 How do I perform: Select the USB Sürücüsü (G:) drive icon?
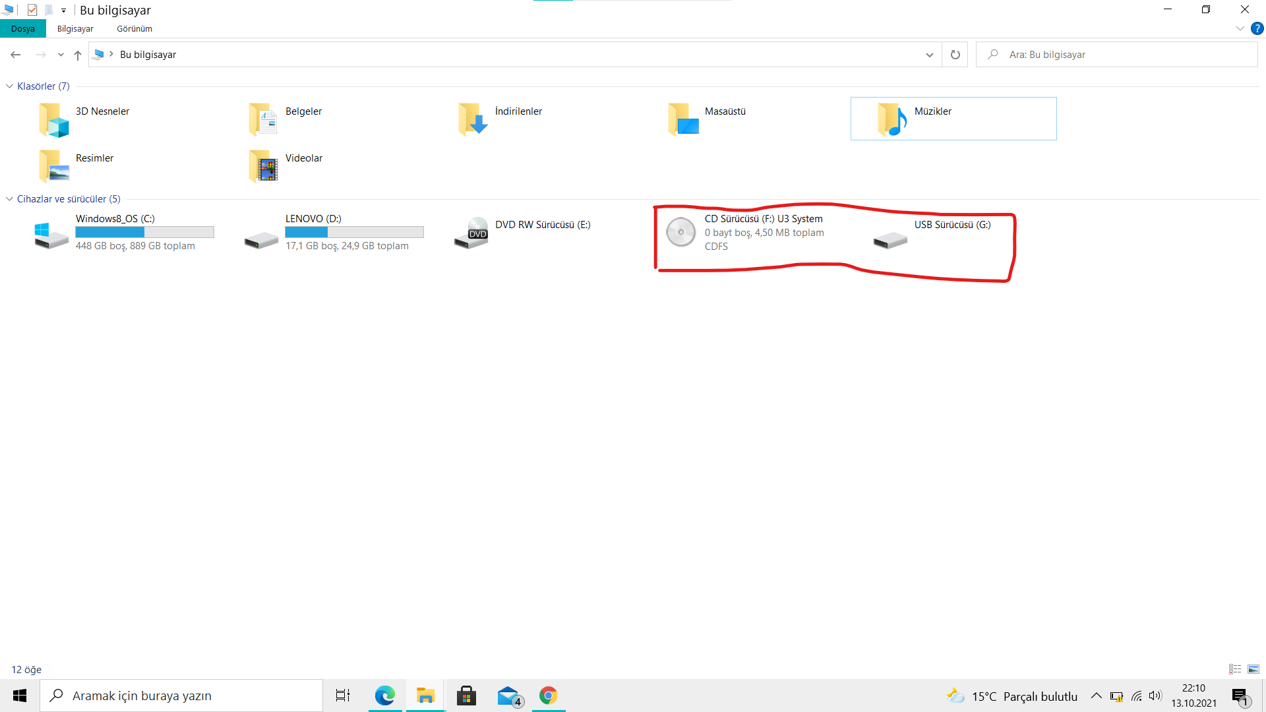(x=890, y=239)
